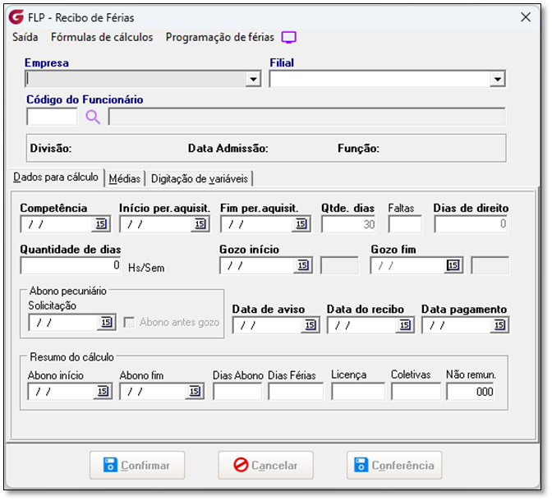Click the employee name field beside magnifier
Viewport: 552px width, 501px height.
(306, 117)
